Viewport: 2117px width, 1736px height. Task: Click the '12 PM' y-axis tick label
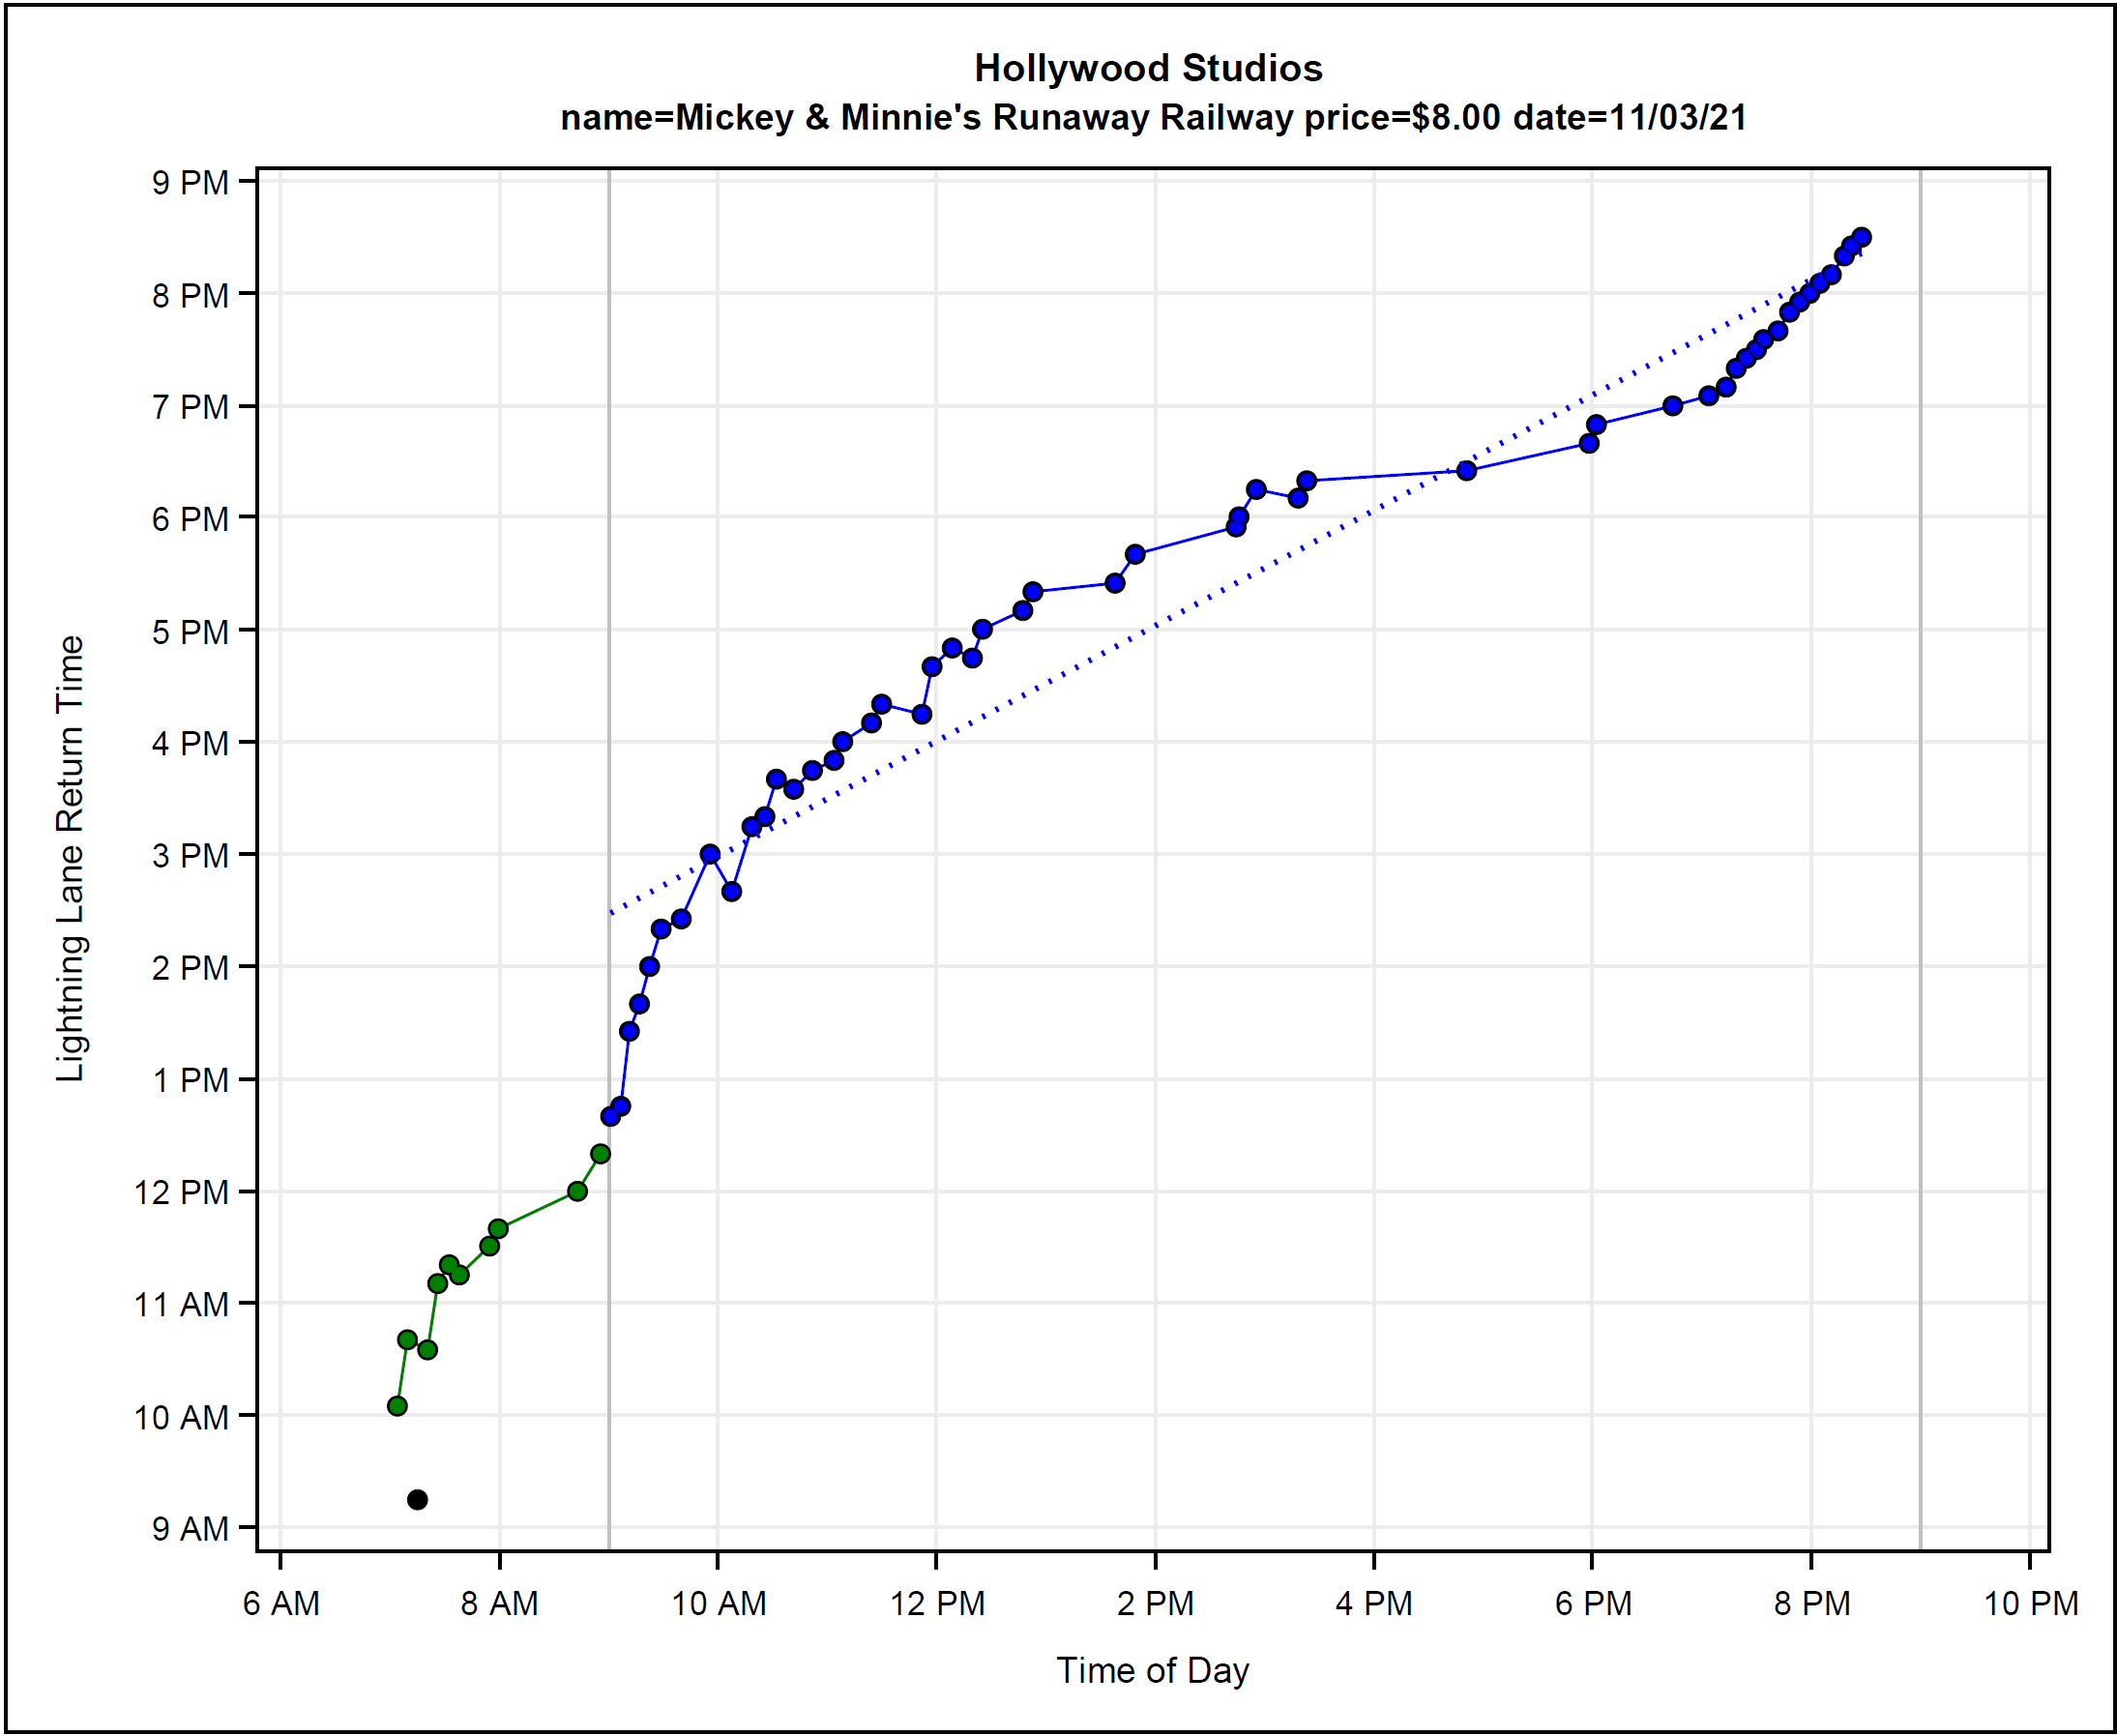[x=181, y=1192]
